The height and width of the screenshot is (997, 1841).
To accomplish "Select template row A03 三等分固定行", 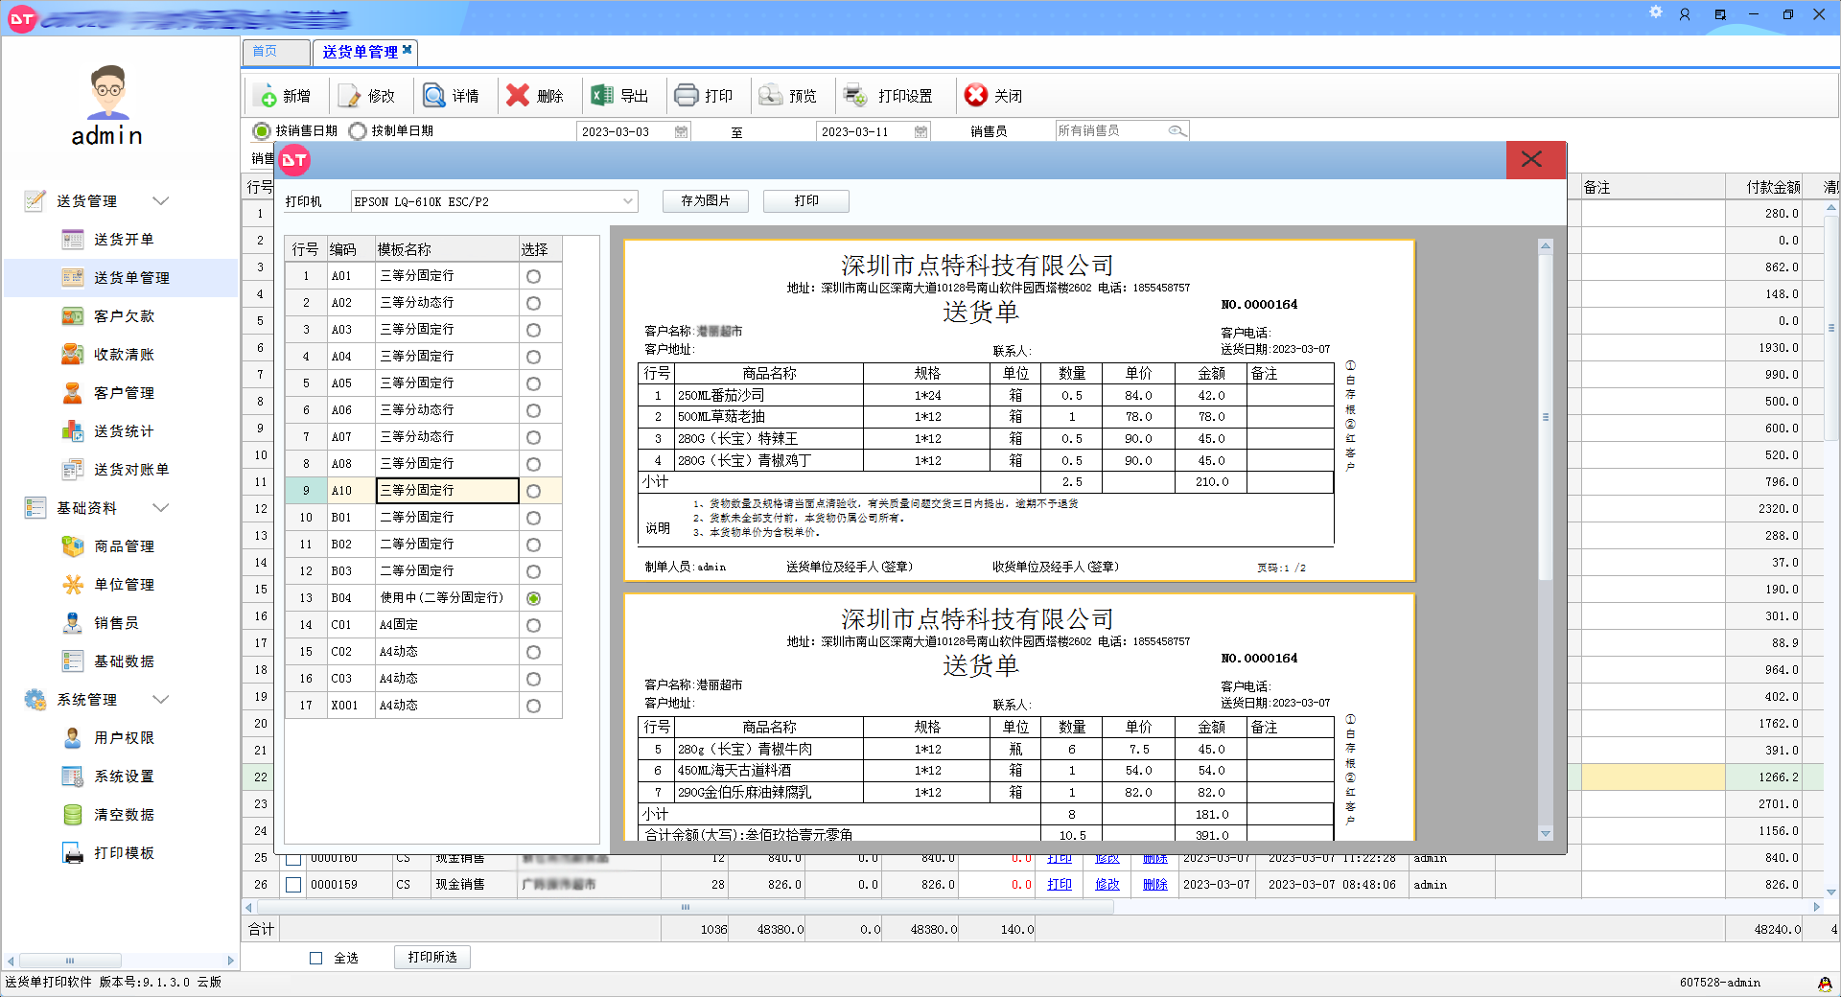I will coord(423,330).
